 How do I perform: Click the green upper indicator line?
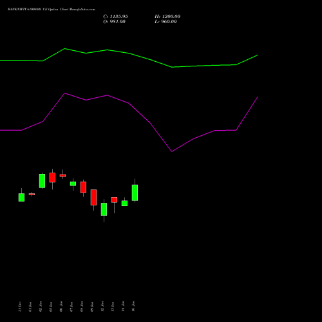(x=129, y=53)
